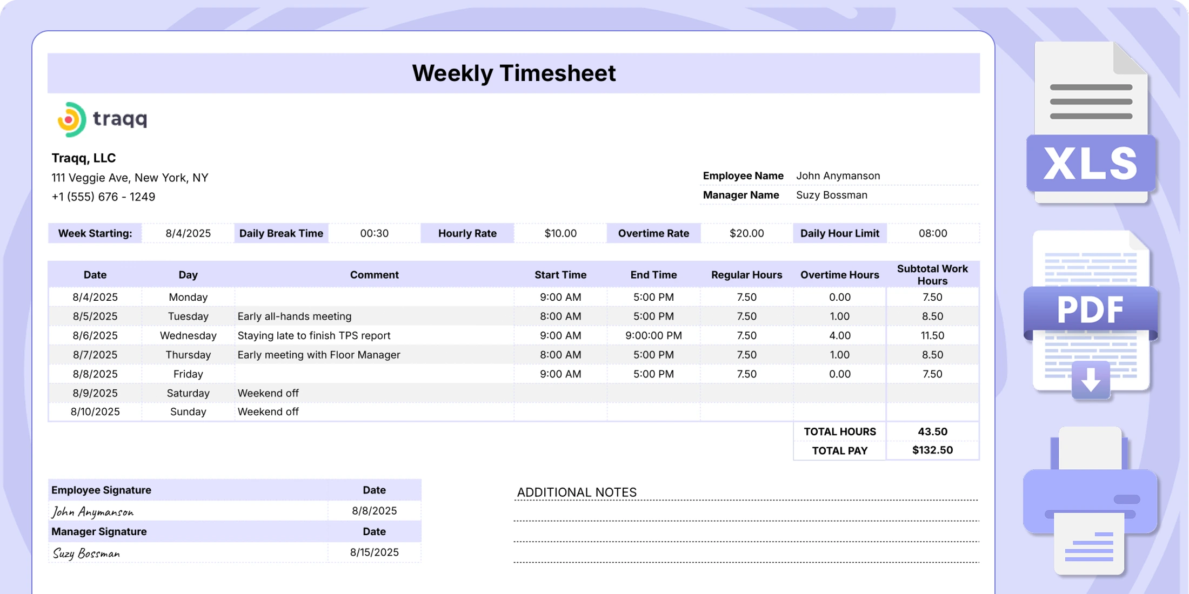Click the comment Early meeting with Floor Manager

tap(319, 355)
